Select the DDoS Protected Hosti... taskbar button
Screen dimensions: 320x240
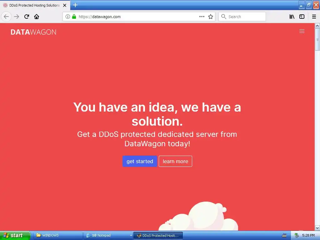click(158, 236)
